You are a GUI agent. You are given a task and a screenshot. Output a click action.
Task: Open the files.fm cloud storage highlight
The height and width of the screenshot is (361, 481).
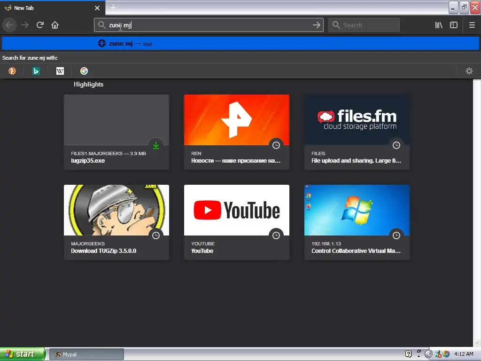point(357,132)
